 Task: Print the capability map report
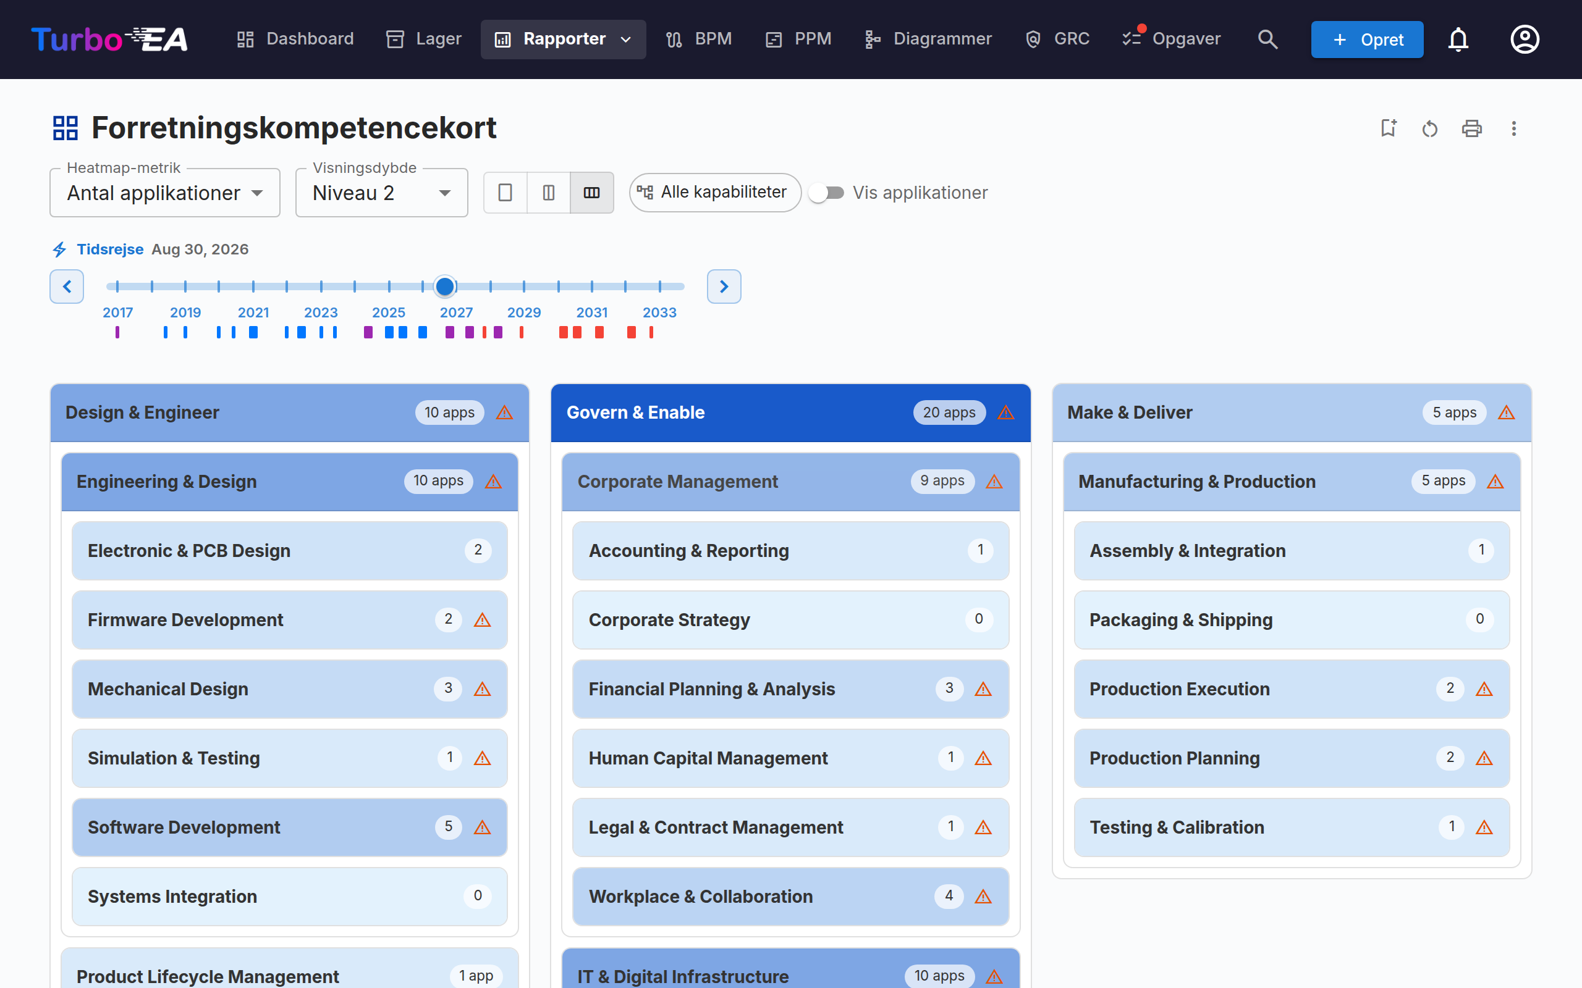(1471, 128)
